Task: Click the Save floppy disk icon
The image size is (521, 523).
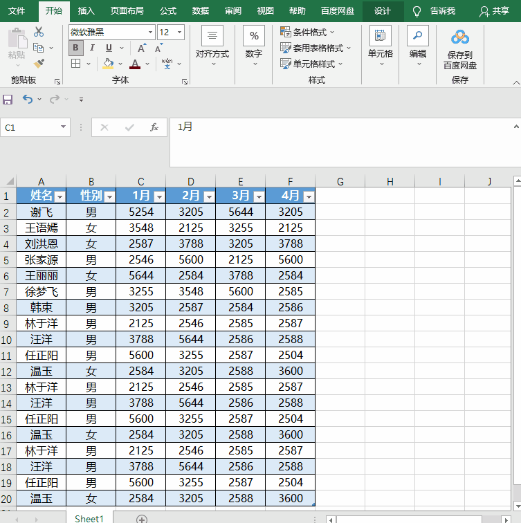Action: [x=8, y=100]
